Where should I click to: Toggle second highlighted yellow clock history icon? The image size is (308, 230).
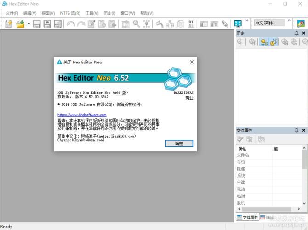(x=273, y=42)
